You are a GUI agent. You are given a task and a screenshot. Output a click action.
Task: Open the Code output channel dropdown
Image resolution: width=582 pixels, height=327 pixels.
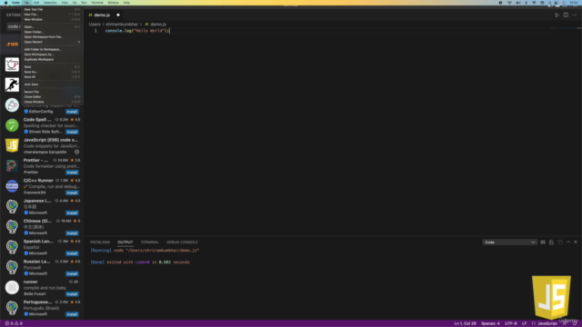coord(509,243)
